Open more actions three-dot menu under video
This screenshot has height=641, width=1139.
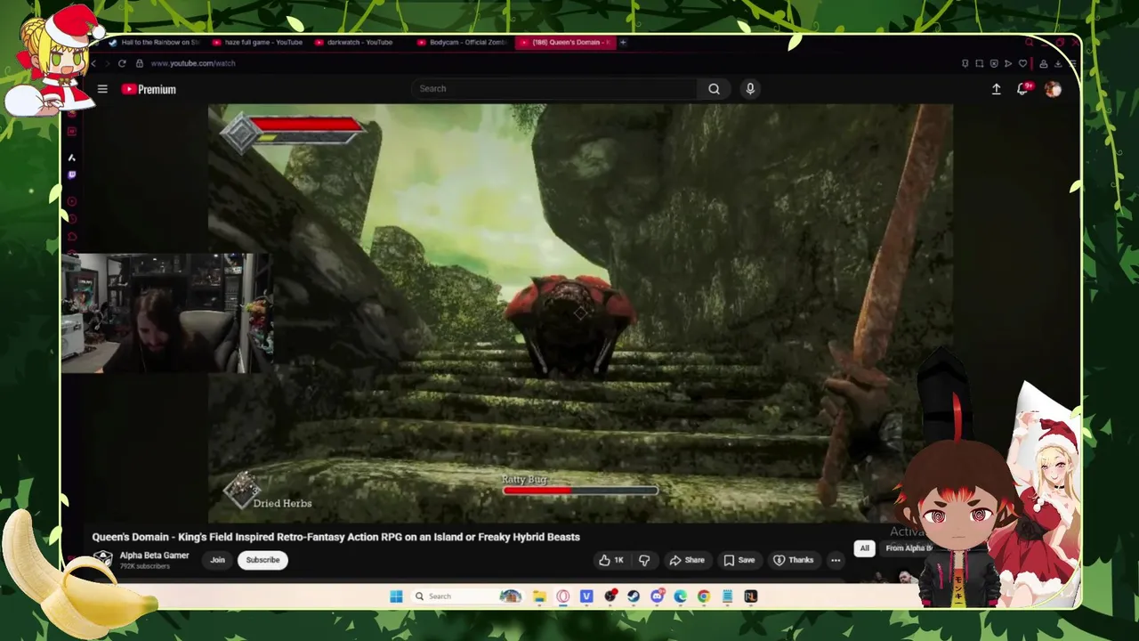coord(836,560)
